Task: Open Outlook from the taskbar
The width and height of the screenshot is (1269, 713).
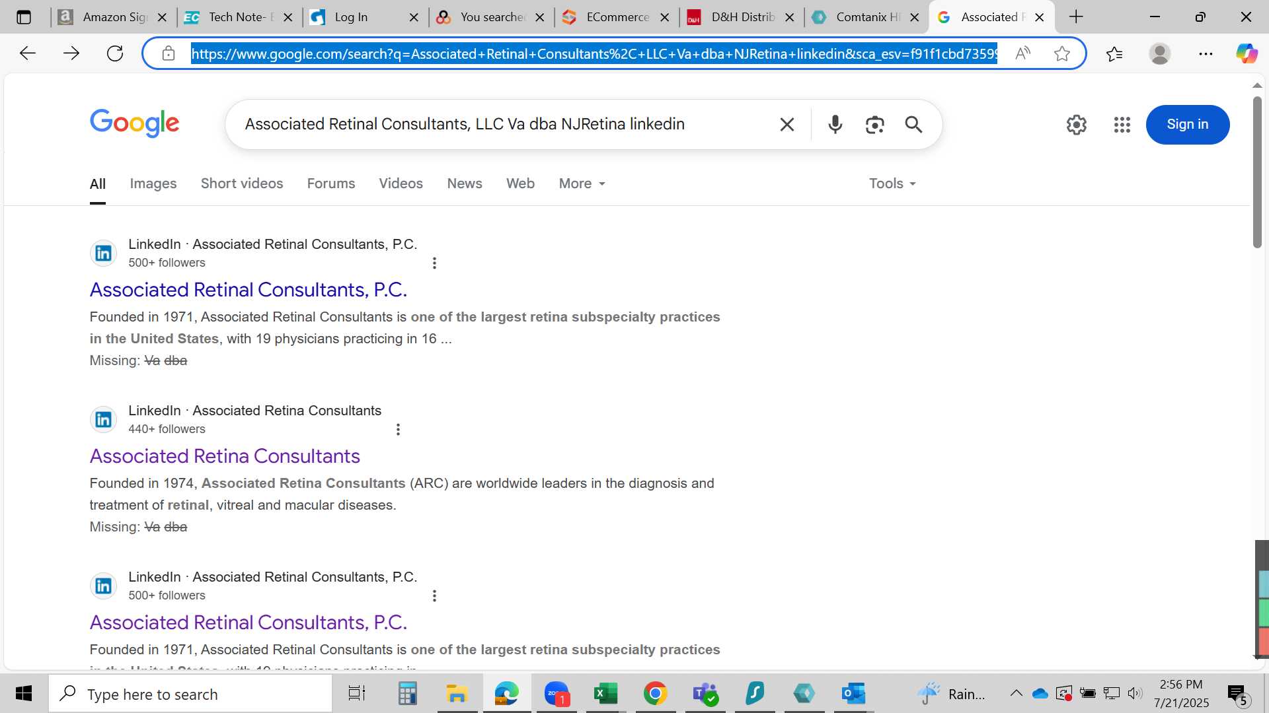Action: 853,694
